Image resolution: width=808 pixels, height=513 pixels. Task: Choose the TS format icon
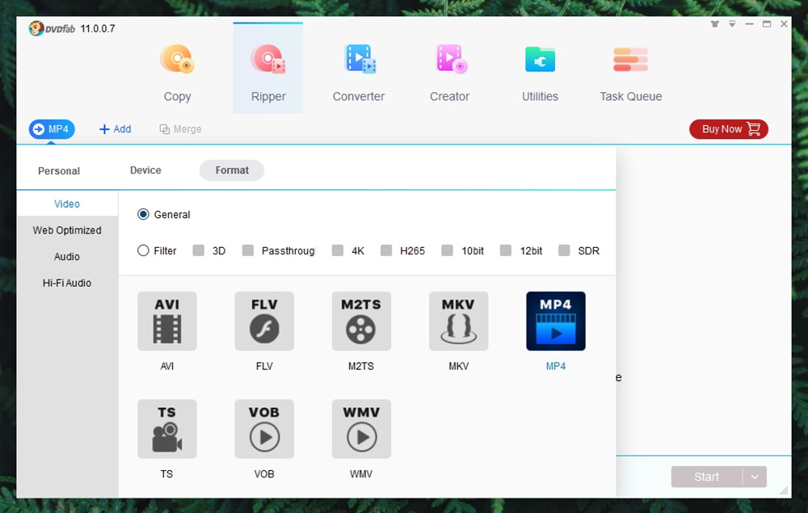point(167,428)
